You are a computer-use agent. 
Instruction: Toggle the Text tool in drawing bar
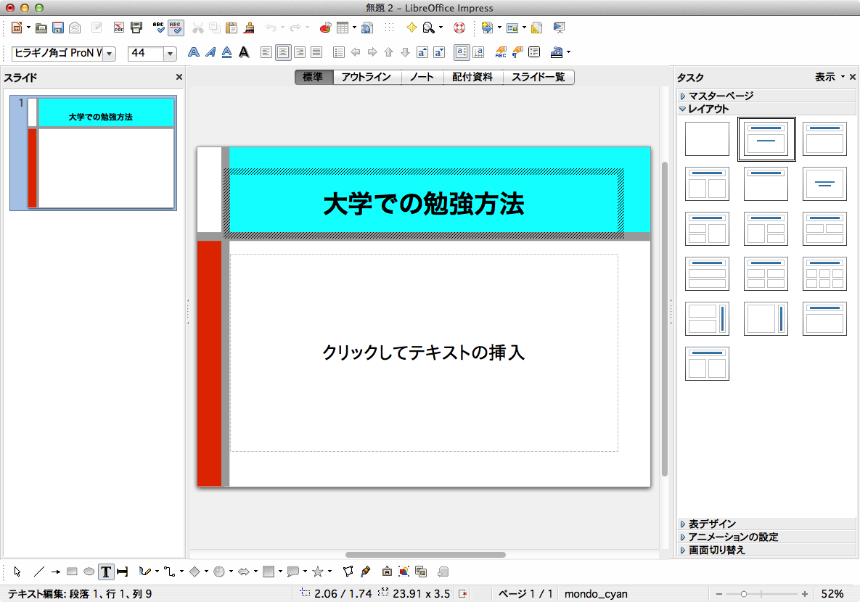[106, 572]
